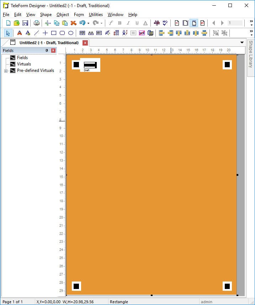
Task: Align objects to the left edge
Action: (x=161, y=33)
